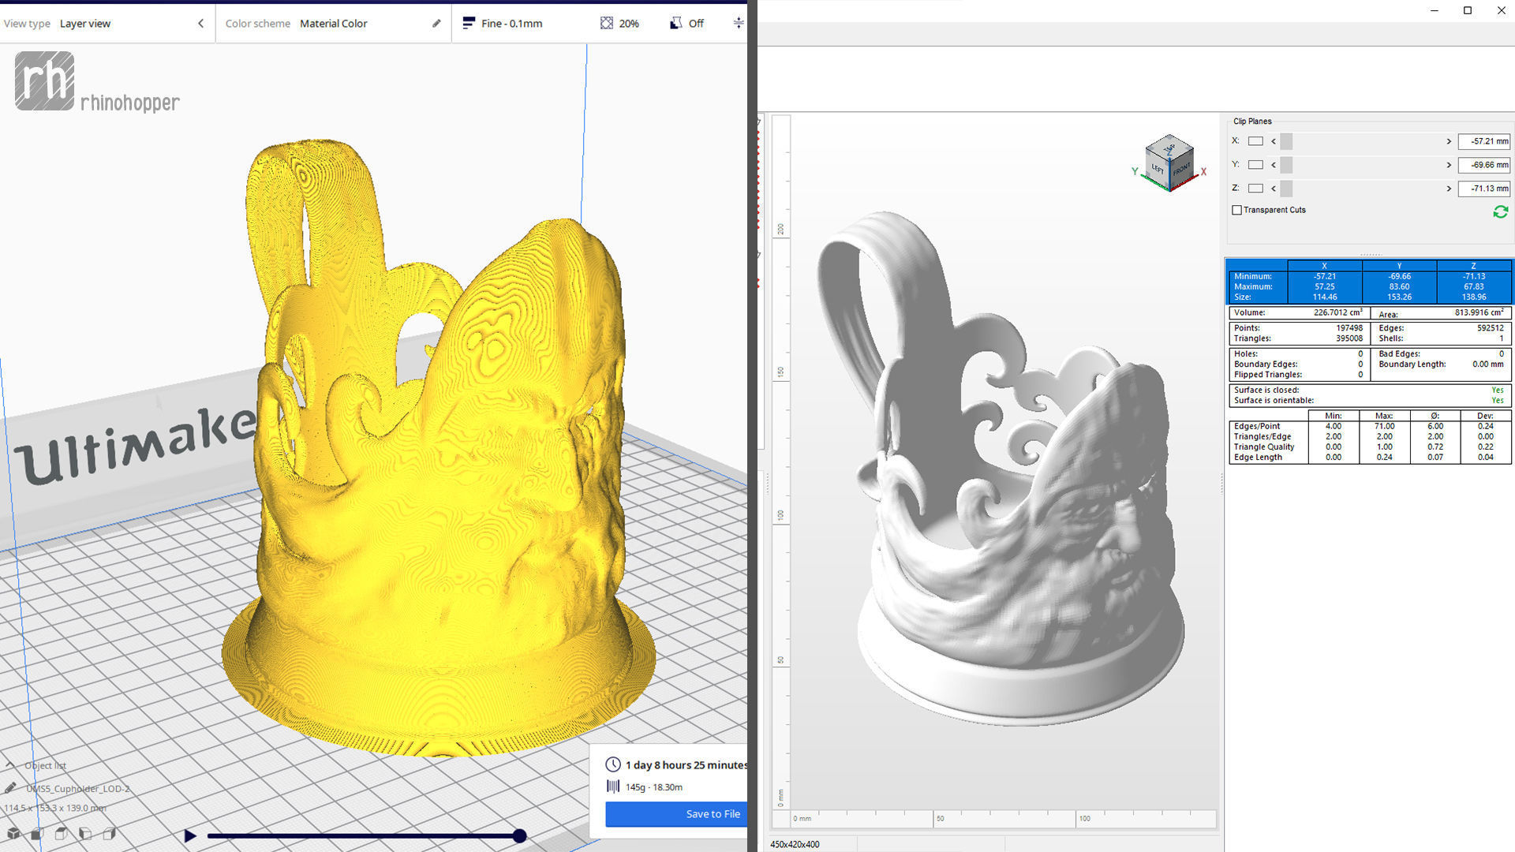
Task: Refresh clip planes with green arrows icon
Action: click(x=1500, y=211)
